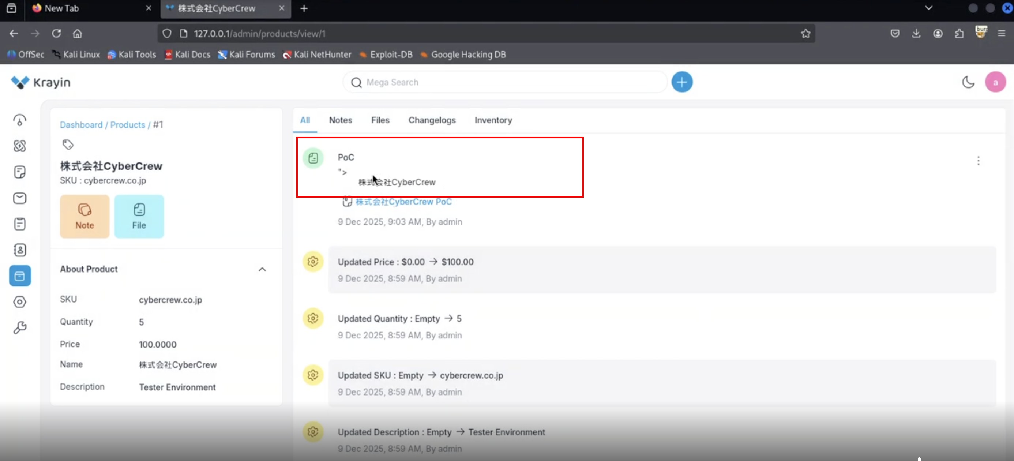Click the gear icon next to Updated Price entry
Image resolution: width=1014 pixels, height=461 pixels.
[x=313, y=261]
